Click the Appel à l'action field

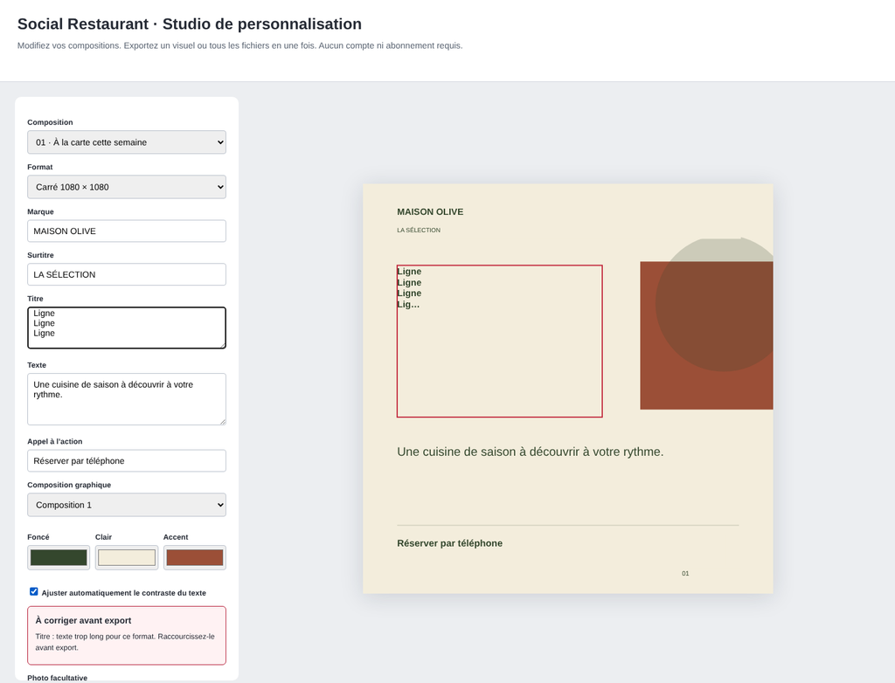pyautogui.click(x=127, y=460)
